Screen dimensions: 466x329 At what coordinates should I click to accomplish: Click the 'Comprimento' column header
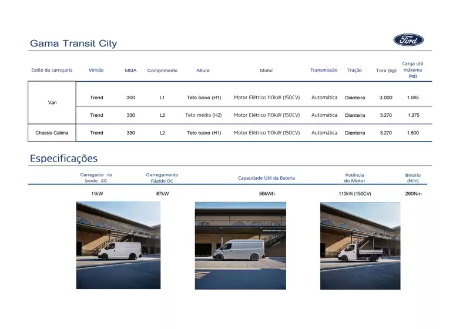click(162, 70)
